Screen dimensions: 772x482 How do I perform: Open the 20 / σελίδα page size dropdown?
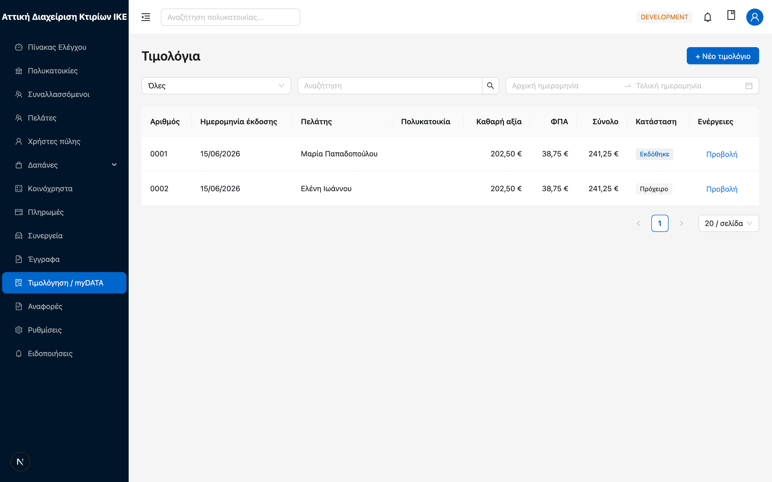729,224
